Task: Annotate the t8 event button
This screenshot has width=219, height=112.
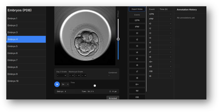Action: coord(137,78)
